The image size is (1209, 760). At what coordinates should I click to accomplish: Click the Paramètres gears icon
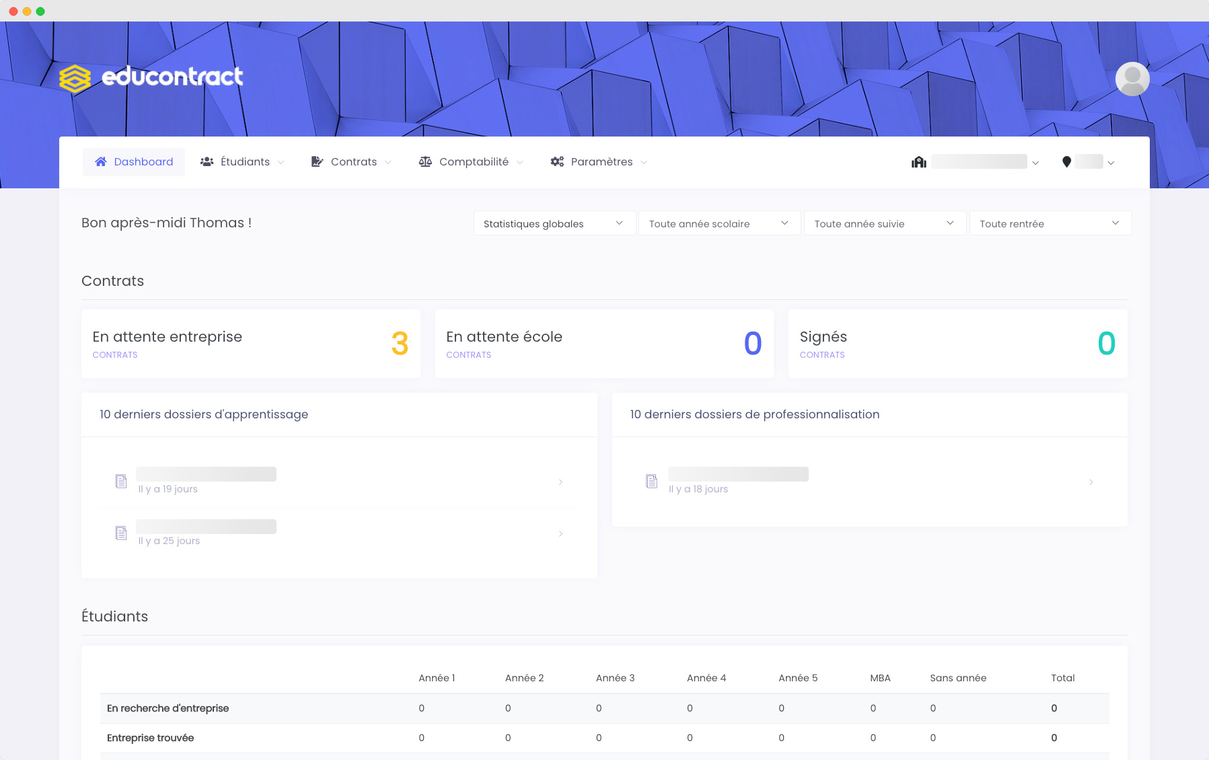(x=557, y=161)
